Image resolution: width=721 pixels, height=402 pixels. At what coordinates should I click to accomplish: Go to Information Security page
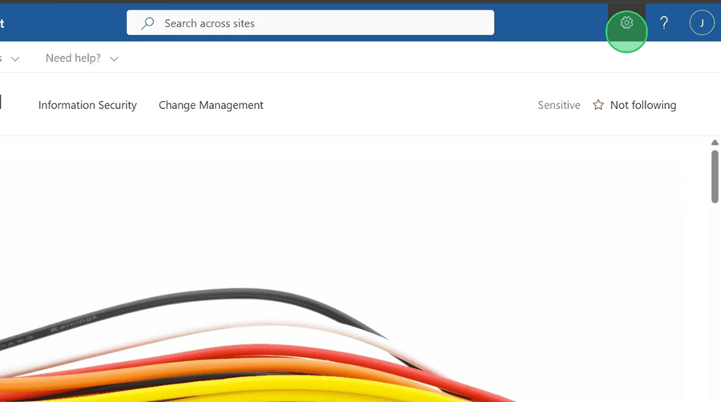(x=87, y=105)
